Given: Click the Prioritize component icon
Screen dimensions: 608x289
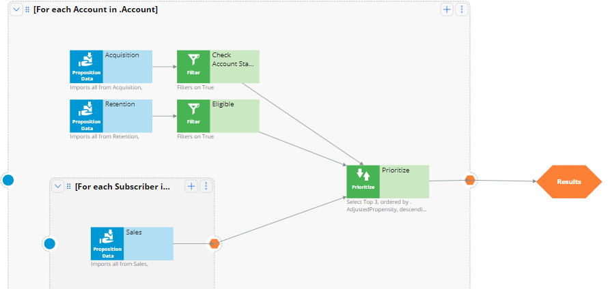Looking at the screenshot, I should (x=363, y=181).
